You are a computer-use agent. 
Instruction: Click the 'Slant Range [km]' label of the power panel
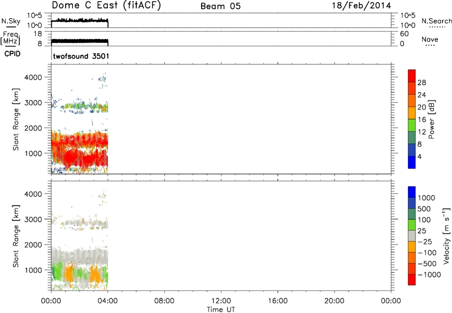coord(16,119)
